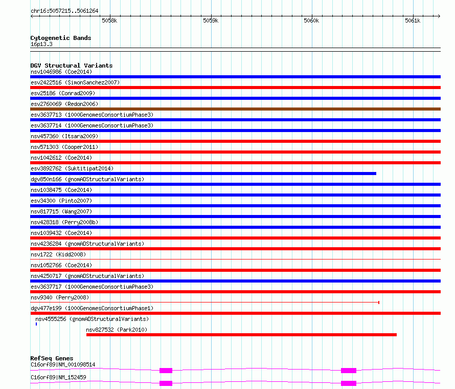Click right exon of NM_001098514 transcript
This screenshot has height=389, width=455.
(x=349, y=371)
